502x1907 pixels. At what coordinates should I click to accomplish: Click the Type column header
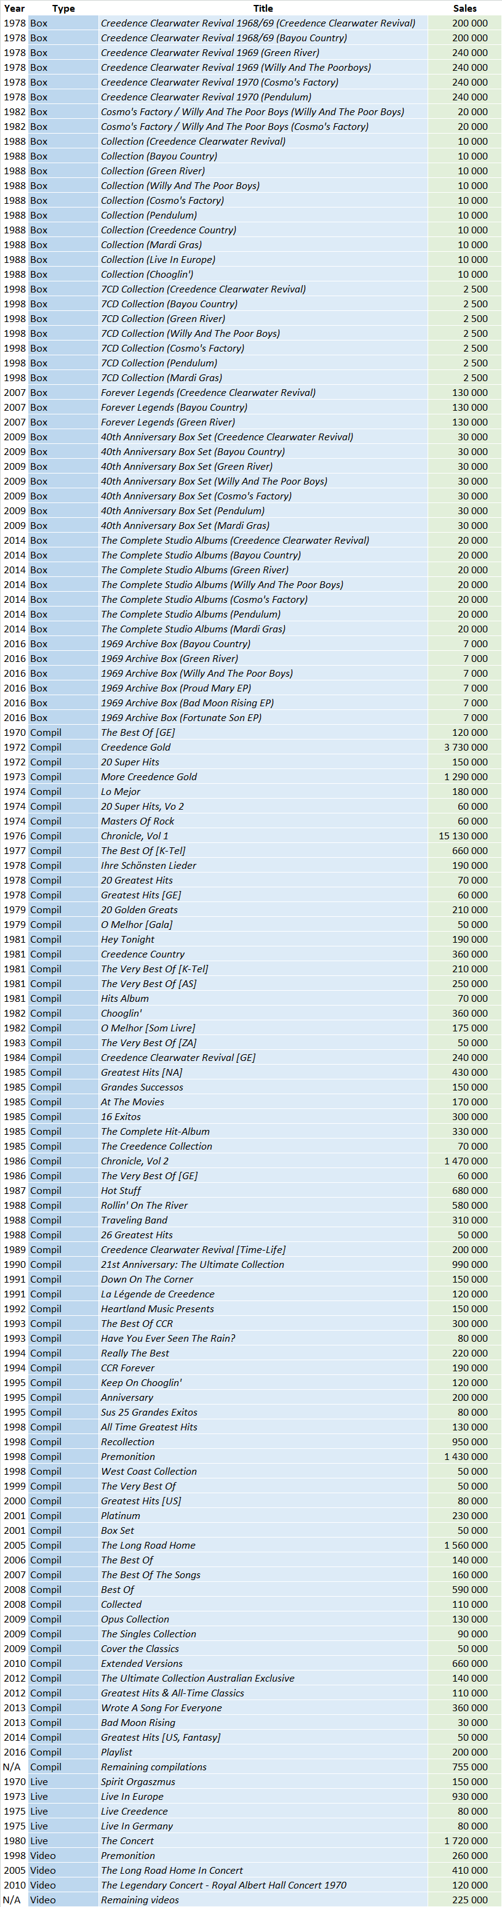[x=63, y=8]
